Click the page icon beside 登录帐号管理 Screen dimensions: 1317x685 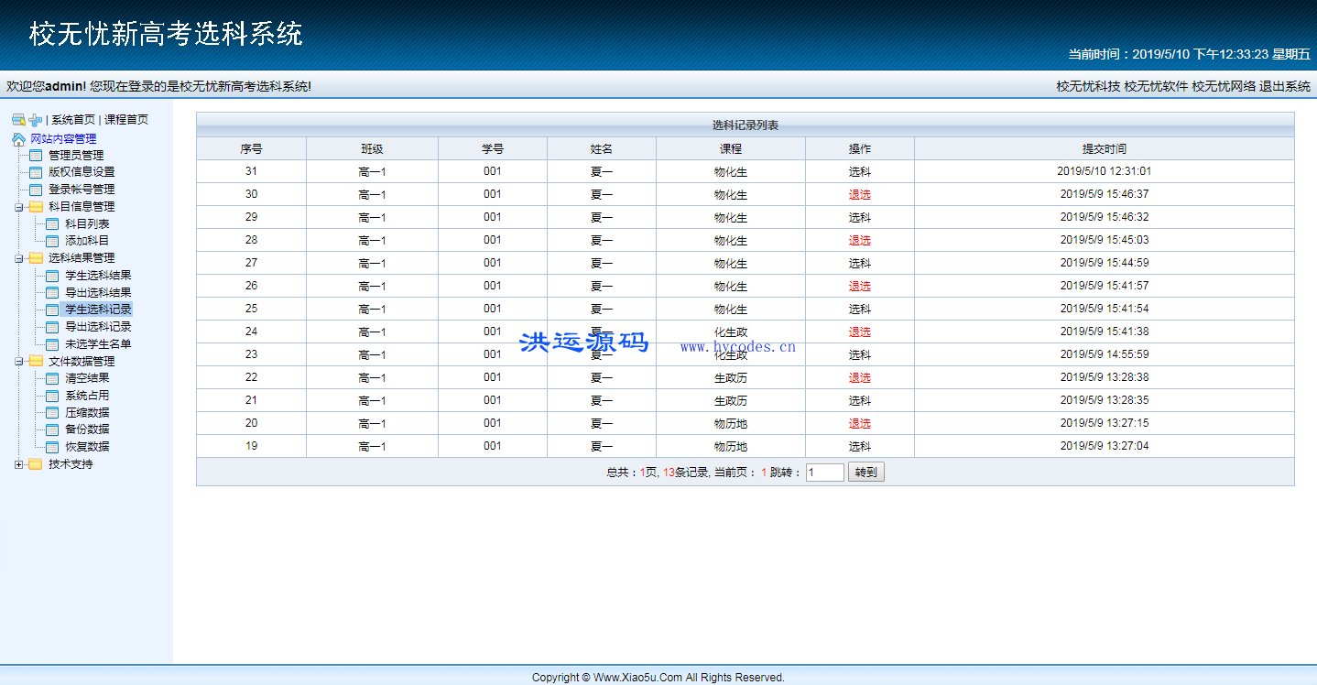click(36, 190)
